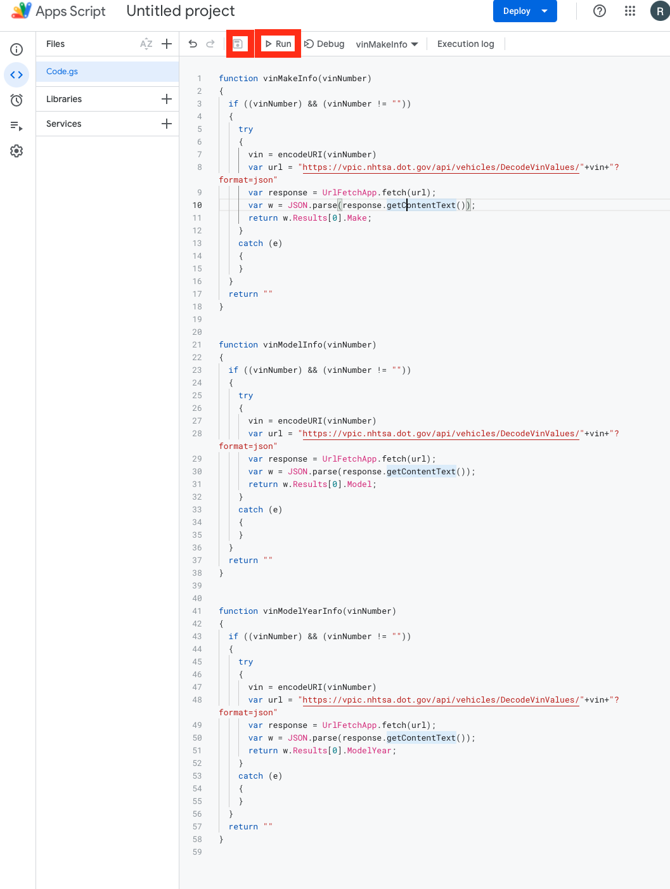Open Triggers from the sidebar
Screen dimensions: 670x889
point(16,100)
